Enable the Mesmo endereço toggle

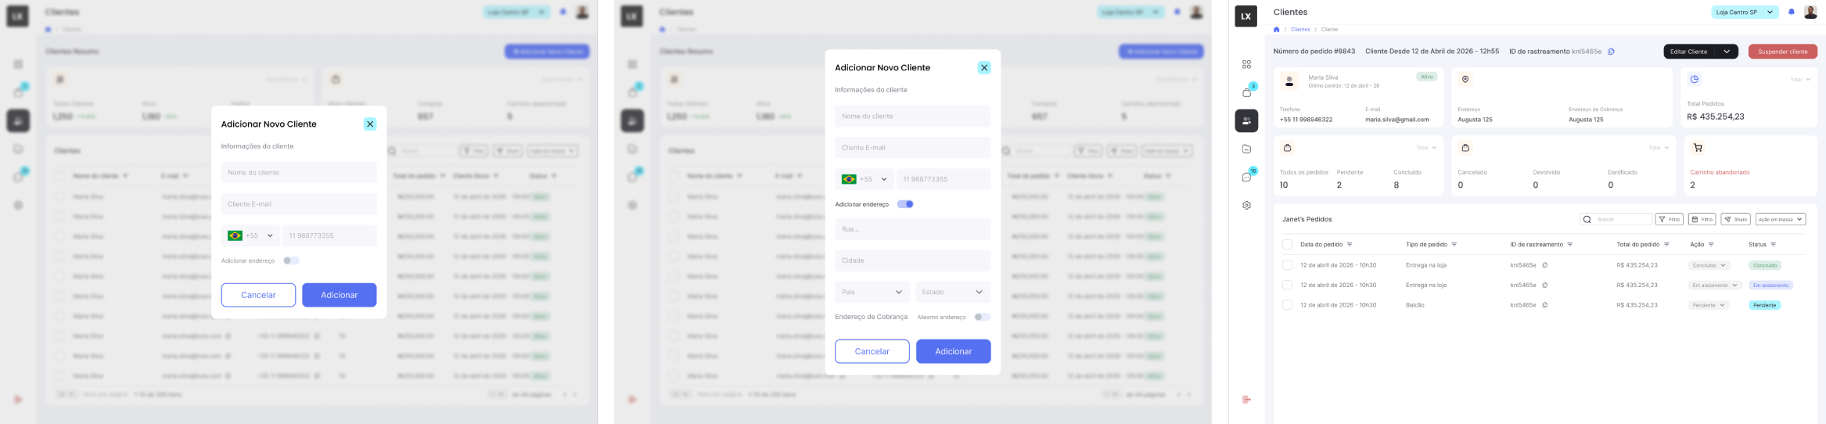tap(983, 317)
